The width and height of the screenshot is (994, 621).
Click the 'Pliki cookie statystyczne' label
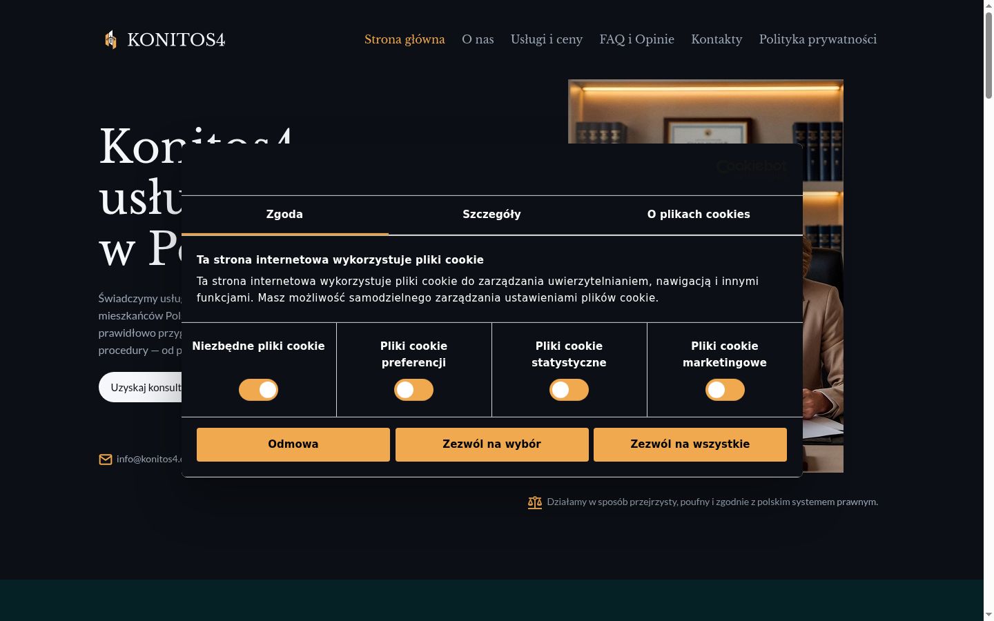click(569, 355)
